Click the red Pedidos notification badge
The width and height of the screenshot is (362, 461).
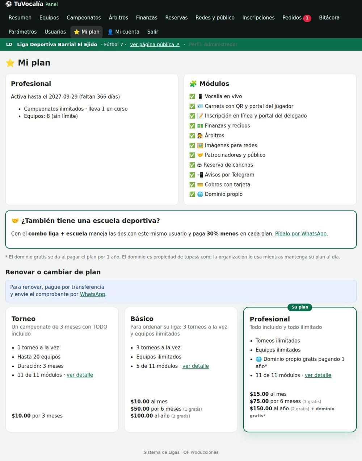point(307,18)
